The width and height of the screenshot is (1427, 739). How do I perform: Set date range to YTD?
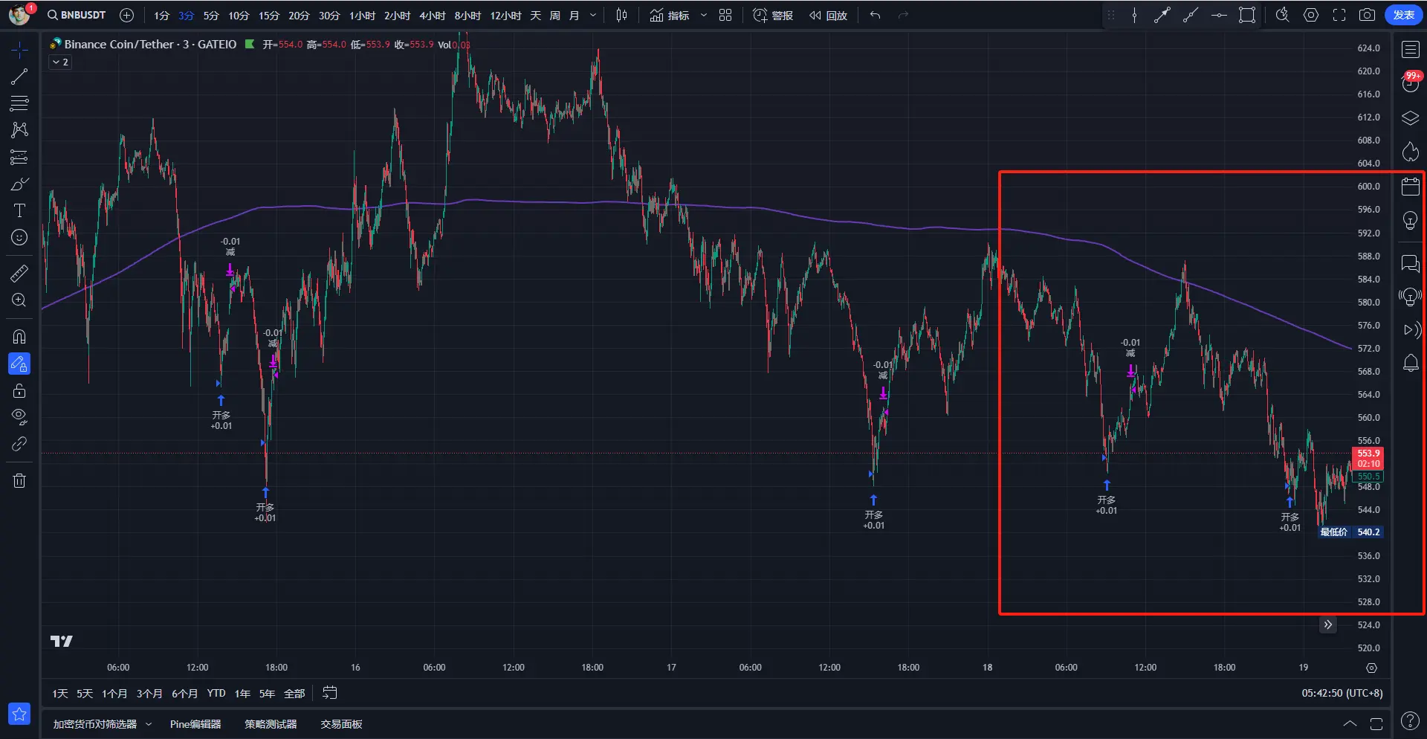(216, 694)
